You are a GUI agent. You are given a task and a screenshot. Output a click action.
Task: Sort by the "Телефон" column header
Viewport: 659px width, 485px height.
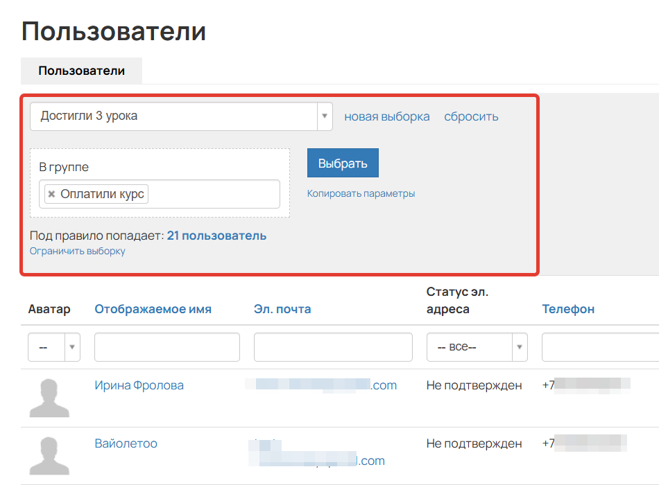pyautogui.click(x=568, y=309)
